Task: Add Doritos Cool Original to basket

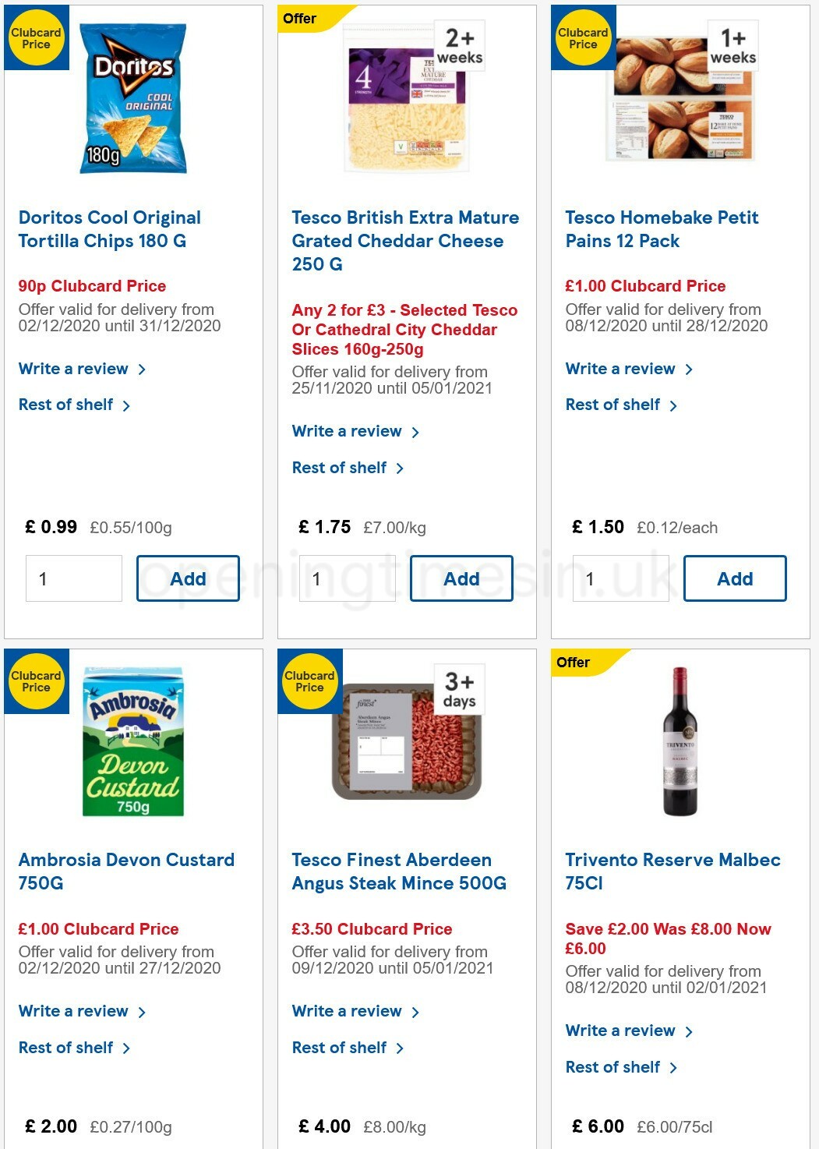Action: pyautogui.click(x=188, y=578)
